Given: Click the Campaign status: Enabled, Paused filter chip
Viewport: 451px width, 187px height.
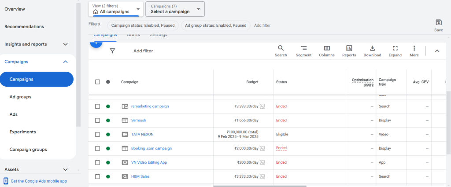Looking at the screenshot, I should [143, 25].
